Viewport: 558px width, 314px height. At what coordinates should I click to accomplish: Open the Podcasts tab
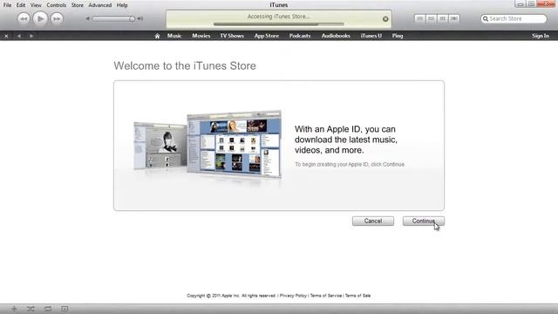click(x=300, y=36)
